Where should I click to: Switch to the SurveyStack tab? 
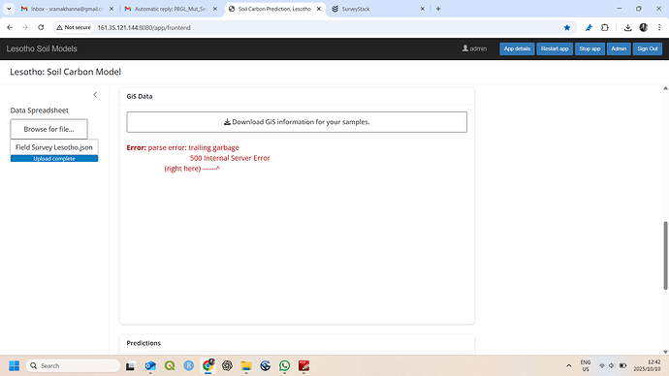(377, 9)
